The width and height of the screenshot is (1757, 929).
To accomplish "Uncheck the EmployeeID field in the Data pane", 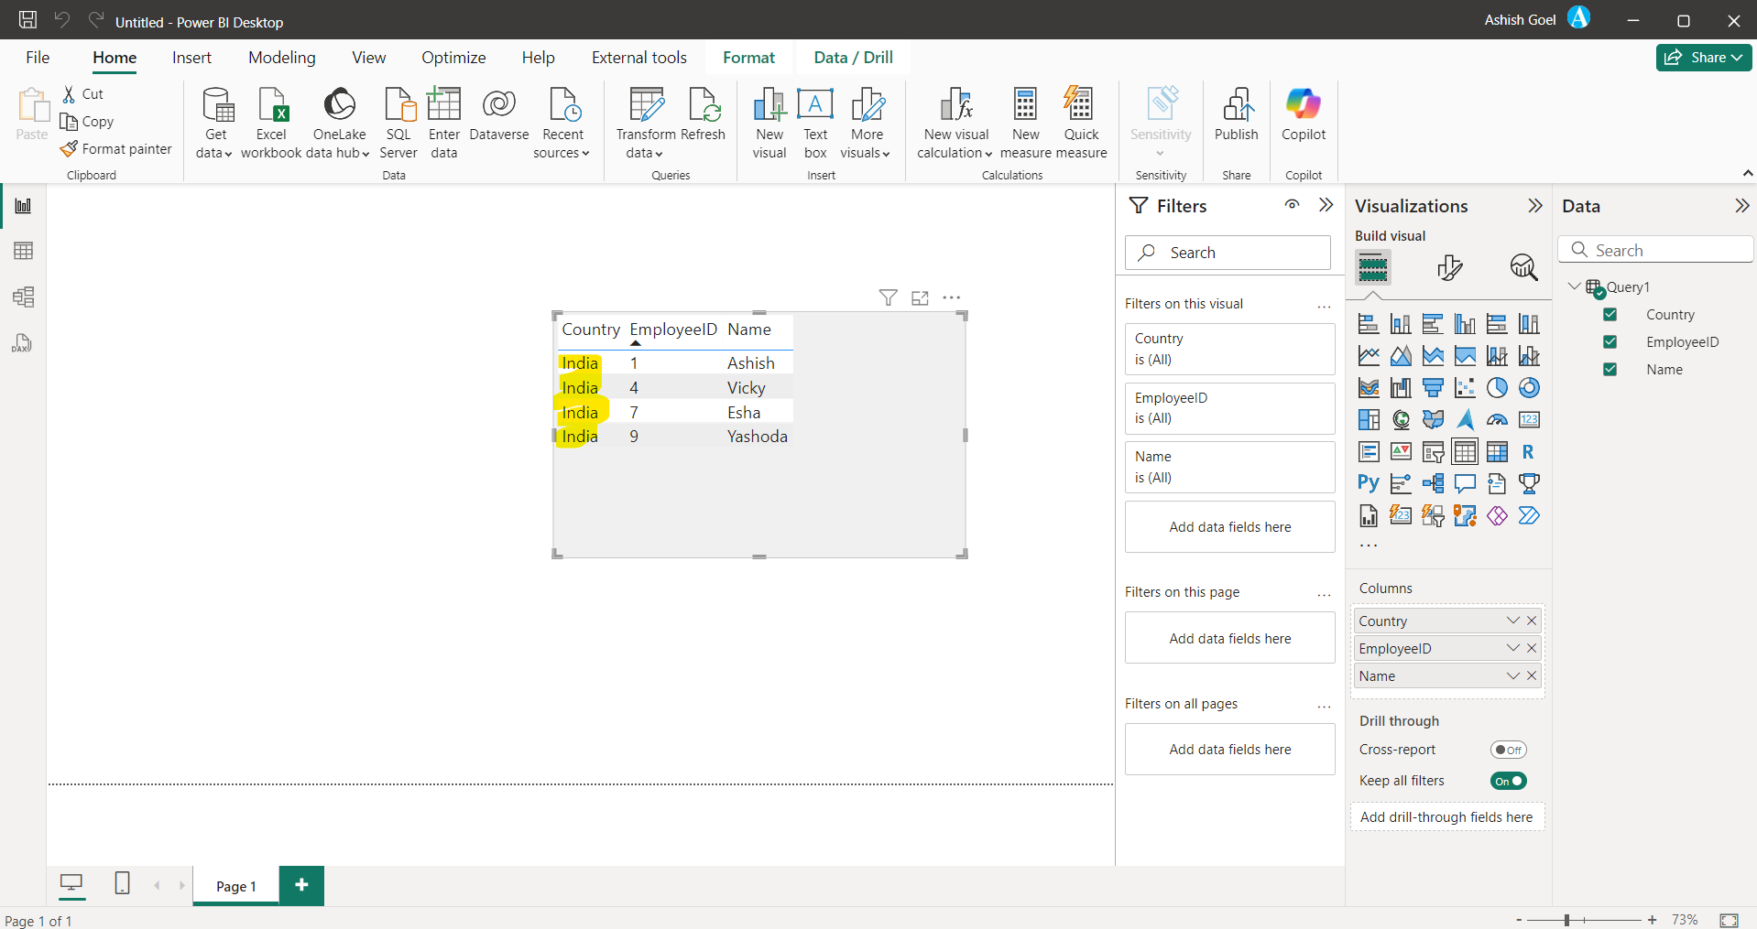I will click(x=1610, y=341).
